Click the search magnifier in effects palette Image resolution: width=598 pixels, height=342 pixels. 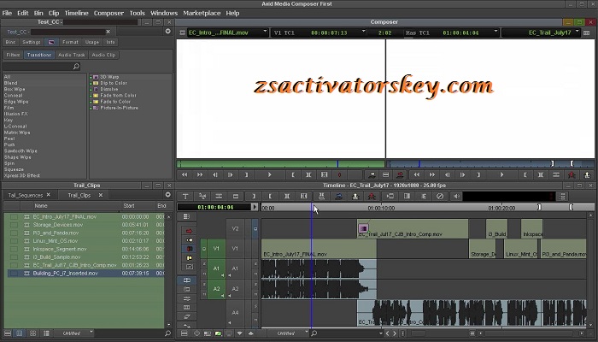tap(76, 67)
